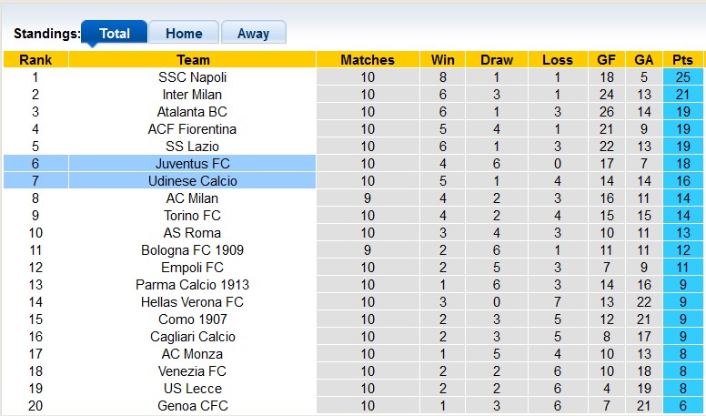
Task: Select the AS Roma team name
Action: (192, 233)
